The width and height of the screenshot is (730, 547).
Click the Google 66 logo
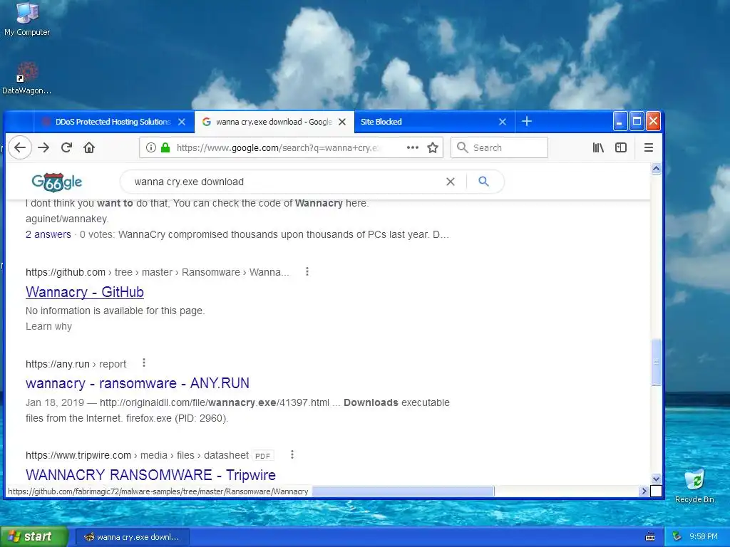pos(57,182)
